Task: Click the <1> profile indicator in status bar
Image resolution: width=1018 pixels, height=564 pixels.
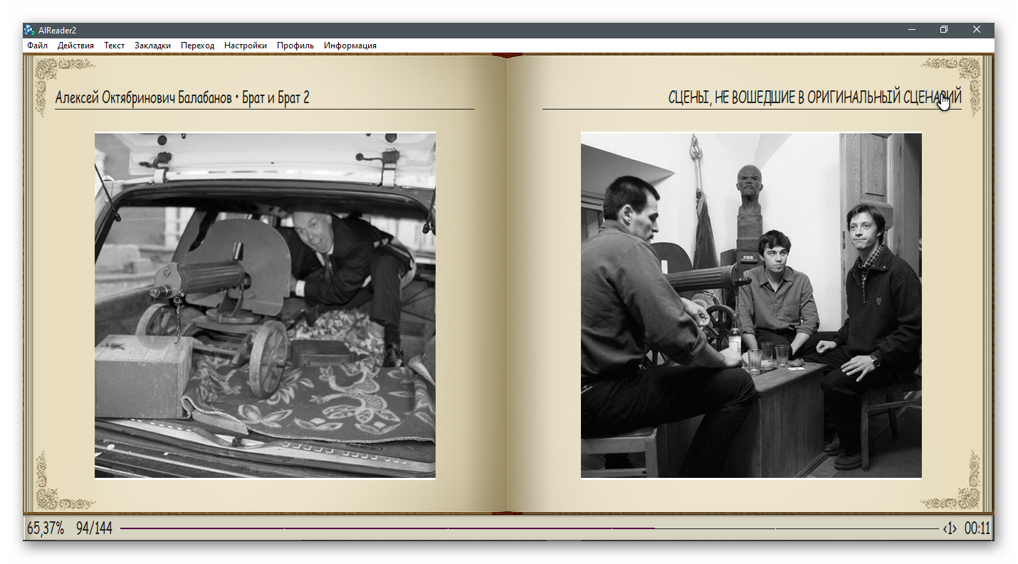Action: 950,528
